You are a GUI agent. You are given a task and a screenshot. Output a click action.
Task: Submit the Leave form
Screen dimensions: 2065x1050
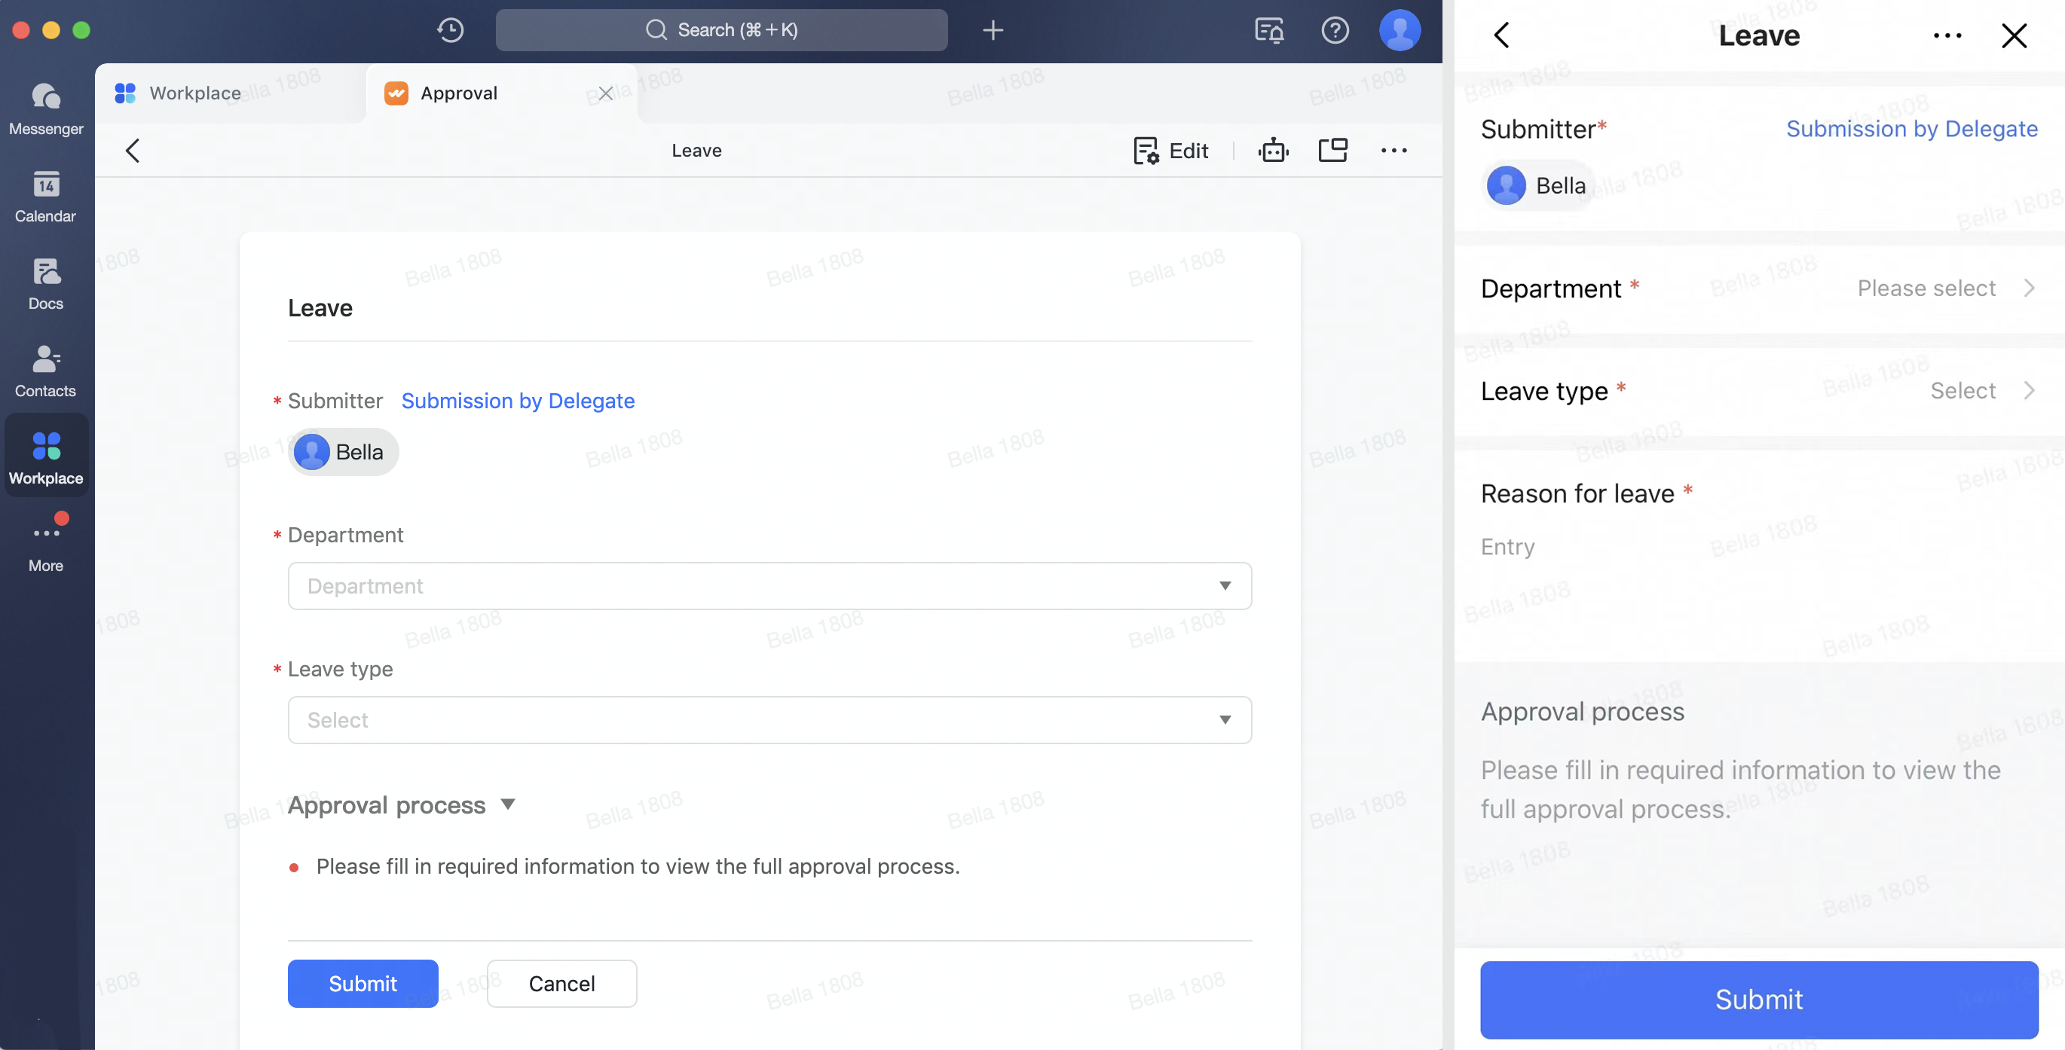(363, 984)
